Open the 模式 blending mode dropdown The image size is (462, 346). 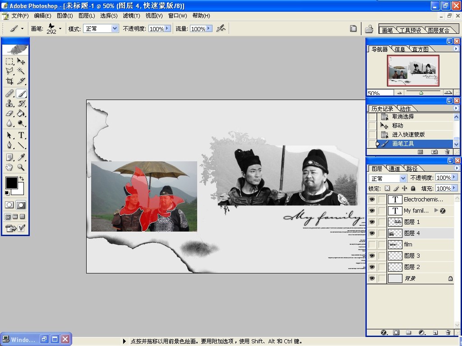point(115,28)
